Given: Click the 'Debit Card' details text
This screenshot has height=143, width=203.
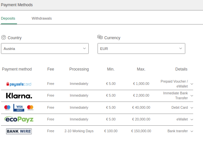Looking at the screenshot, I should (180, 107).
